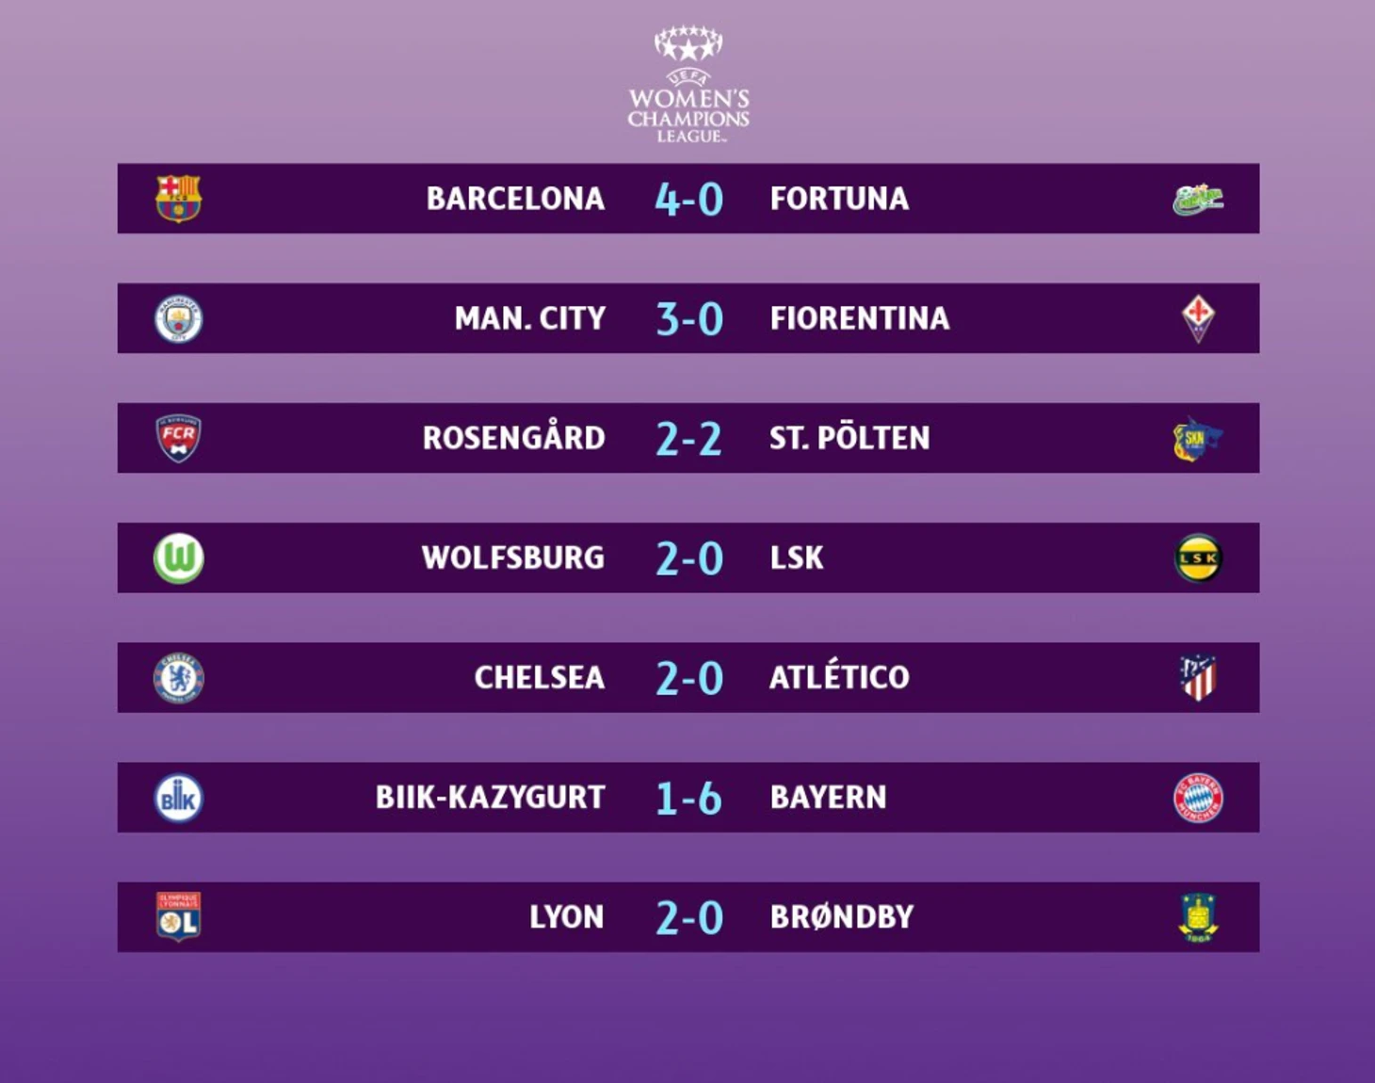Click the BIIK club logo
The image size is (1375, 1083).
(x=178, y=798)
